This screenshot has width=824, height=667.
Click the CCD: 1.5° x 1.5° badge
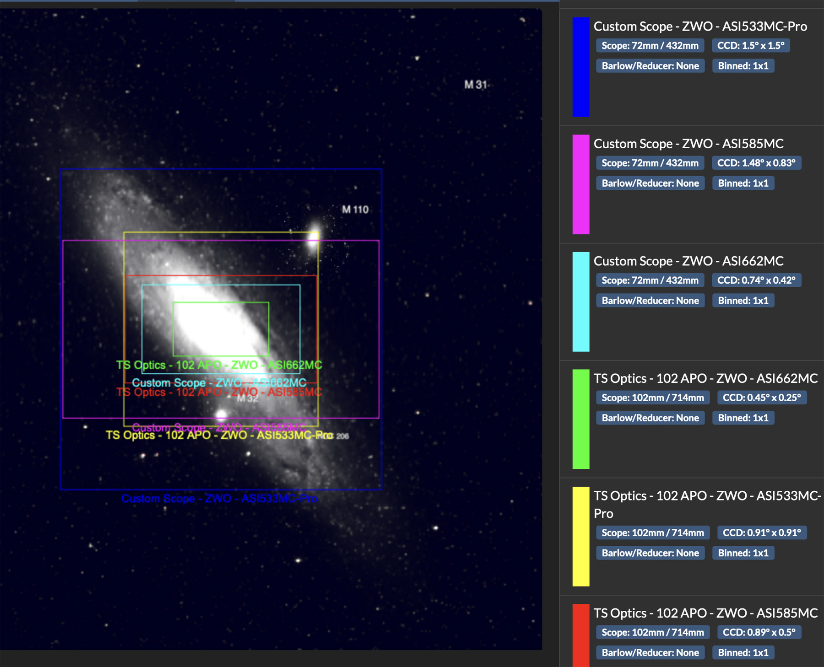tap(751, 46)
